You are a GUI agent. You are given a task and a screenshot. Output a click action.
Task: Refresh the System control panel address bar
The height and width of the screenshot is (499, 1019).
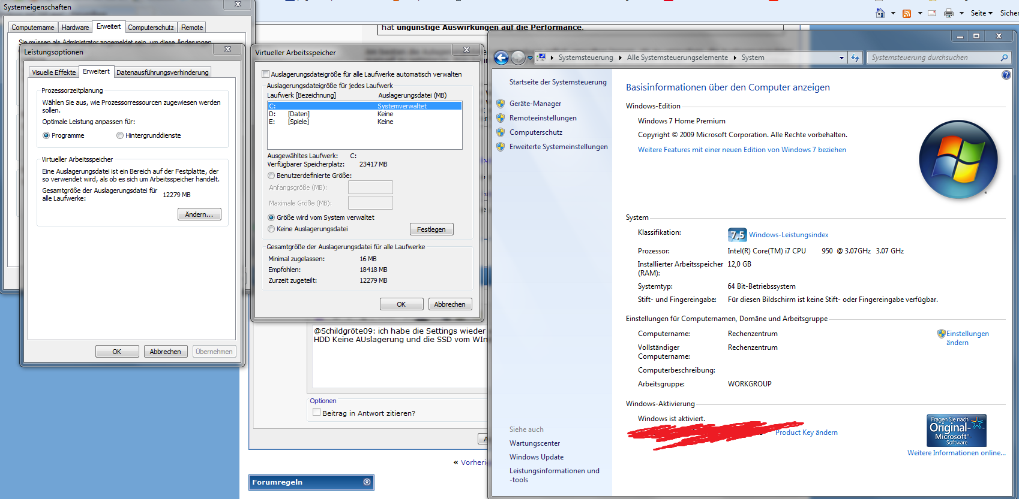point(855,58)
